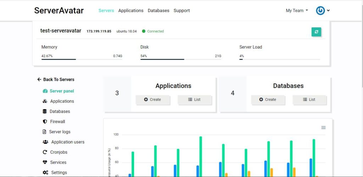363x177 pixels.
Task: Click the tallest green bar in the chart
Action: coord(201,156)
